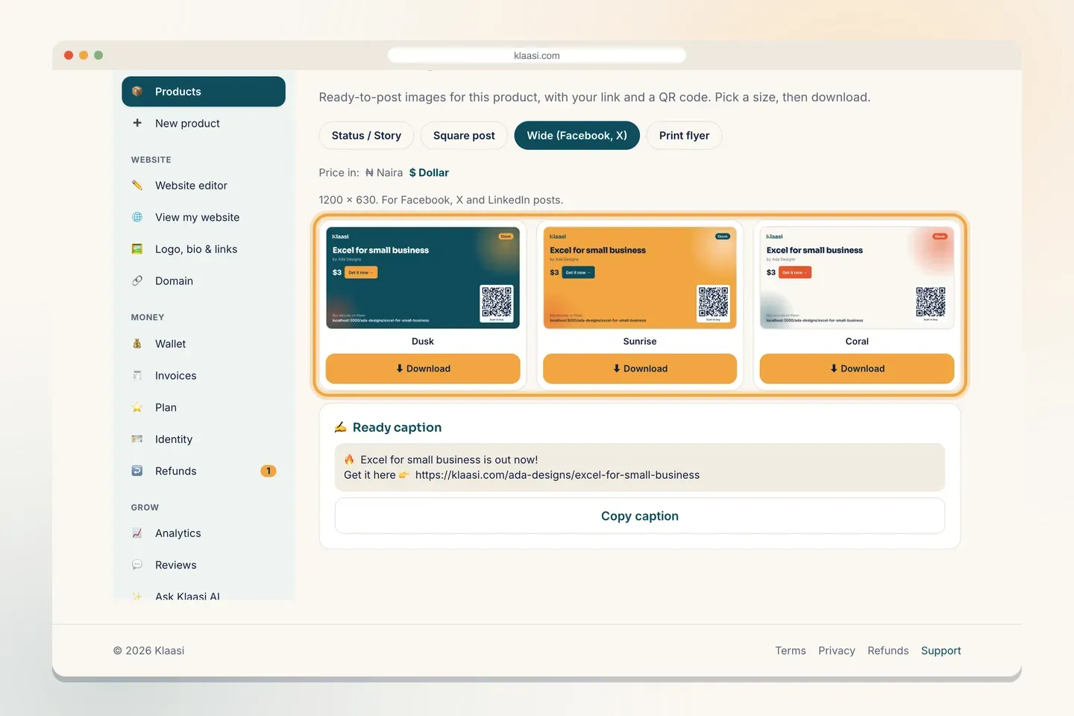1074x716 pixels.
Task: Open the Invoices sidebar item
Action: [x=204, y=375]
